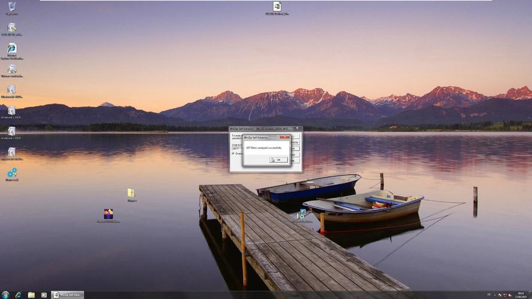Select the blue gears desktop icon
This screenshot has height=299, width=532.
tap(12, 174)
